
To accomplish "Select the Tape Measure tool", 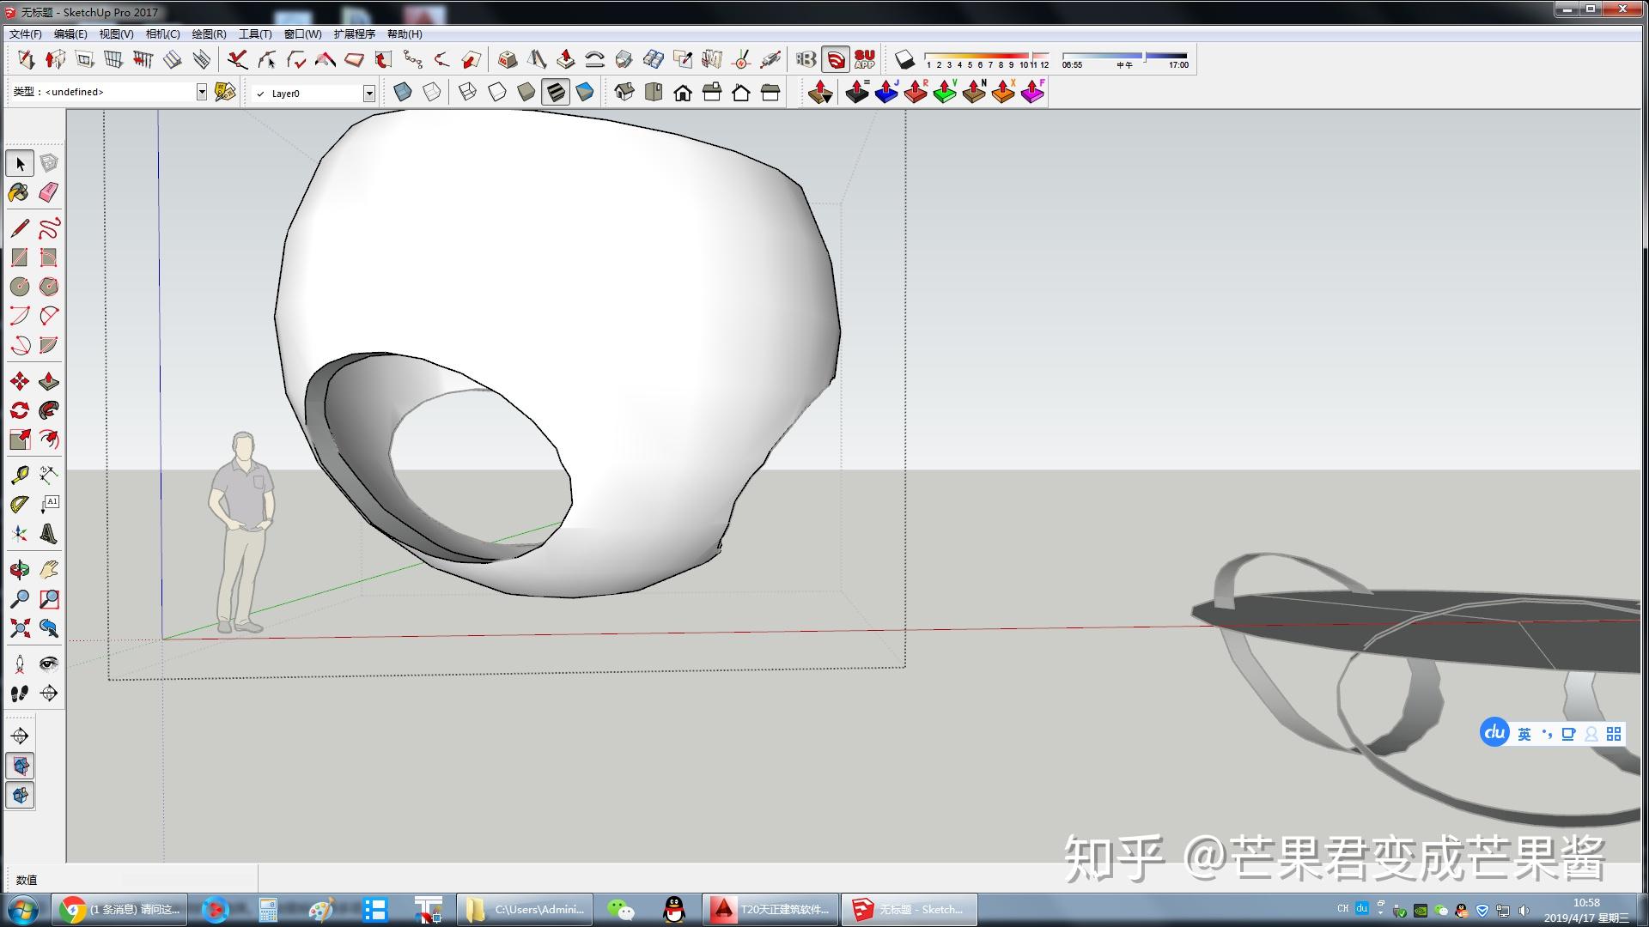I will point(18,474).
